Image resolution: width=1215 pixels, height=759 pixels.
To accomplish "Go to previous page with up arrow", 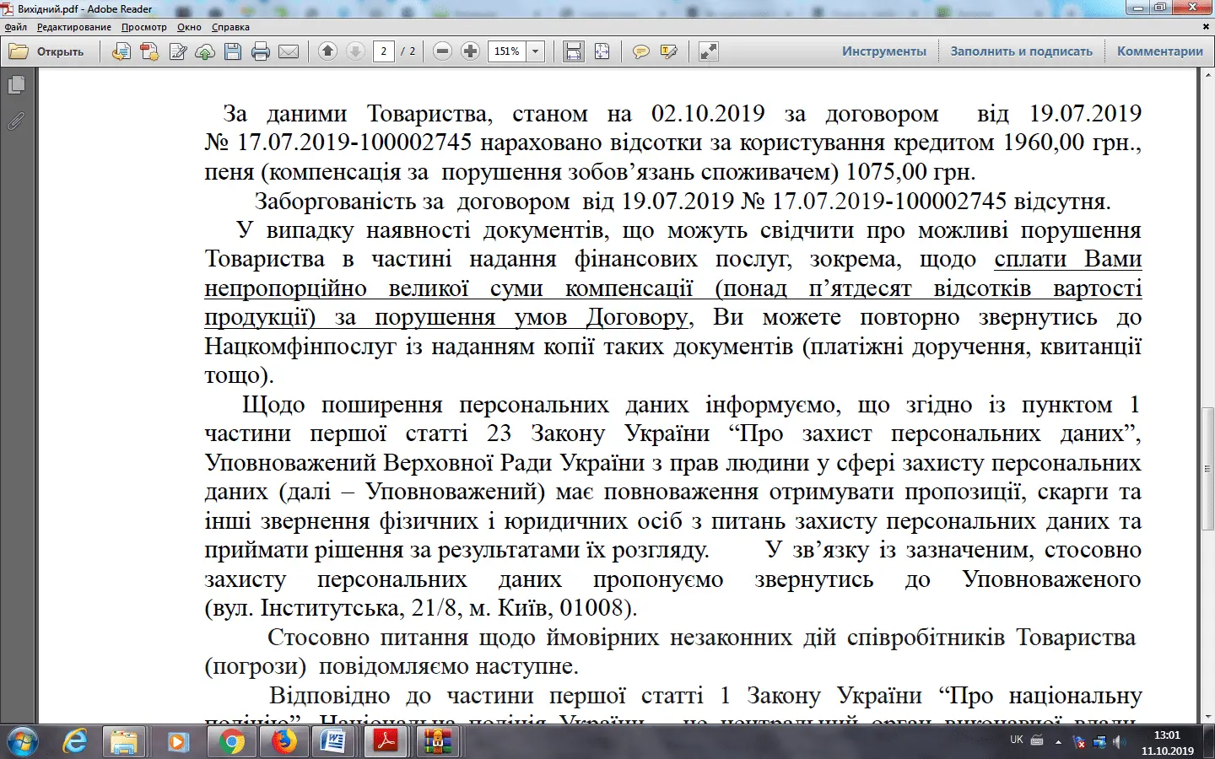I will [327, 51].
